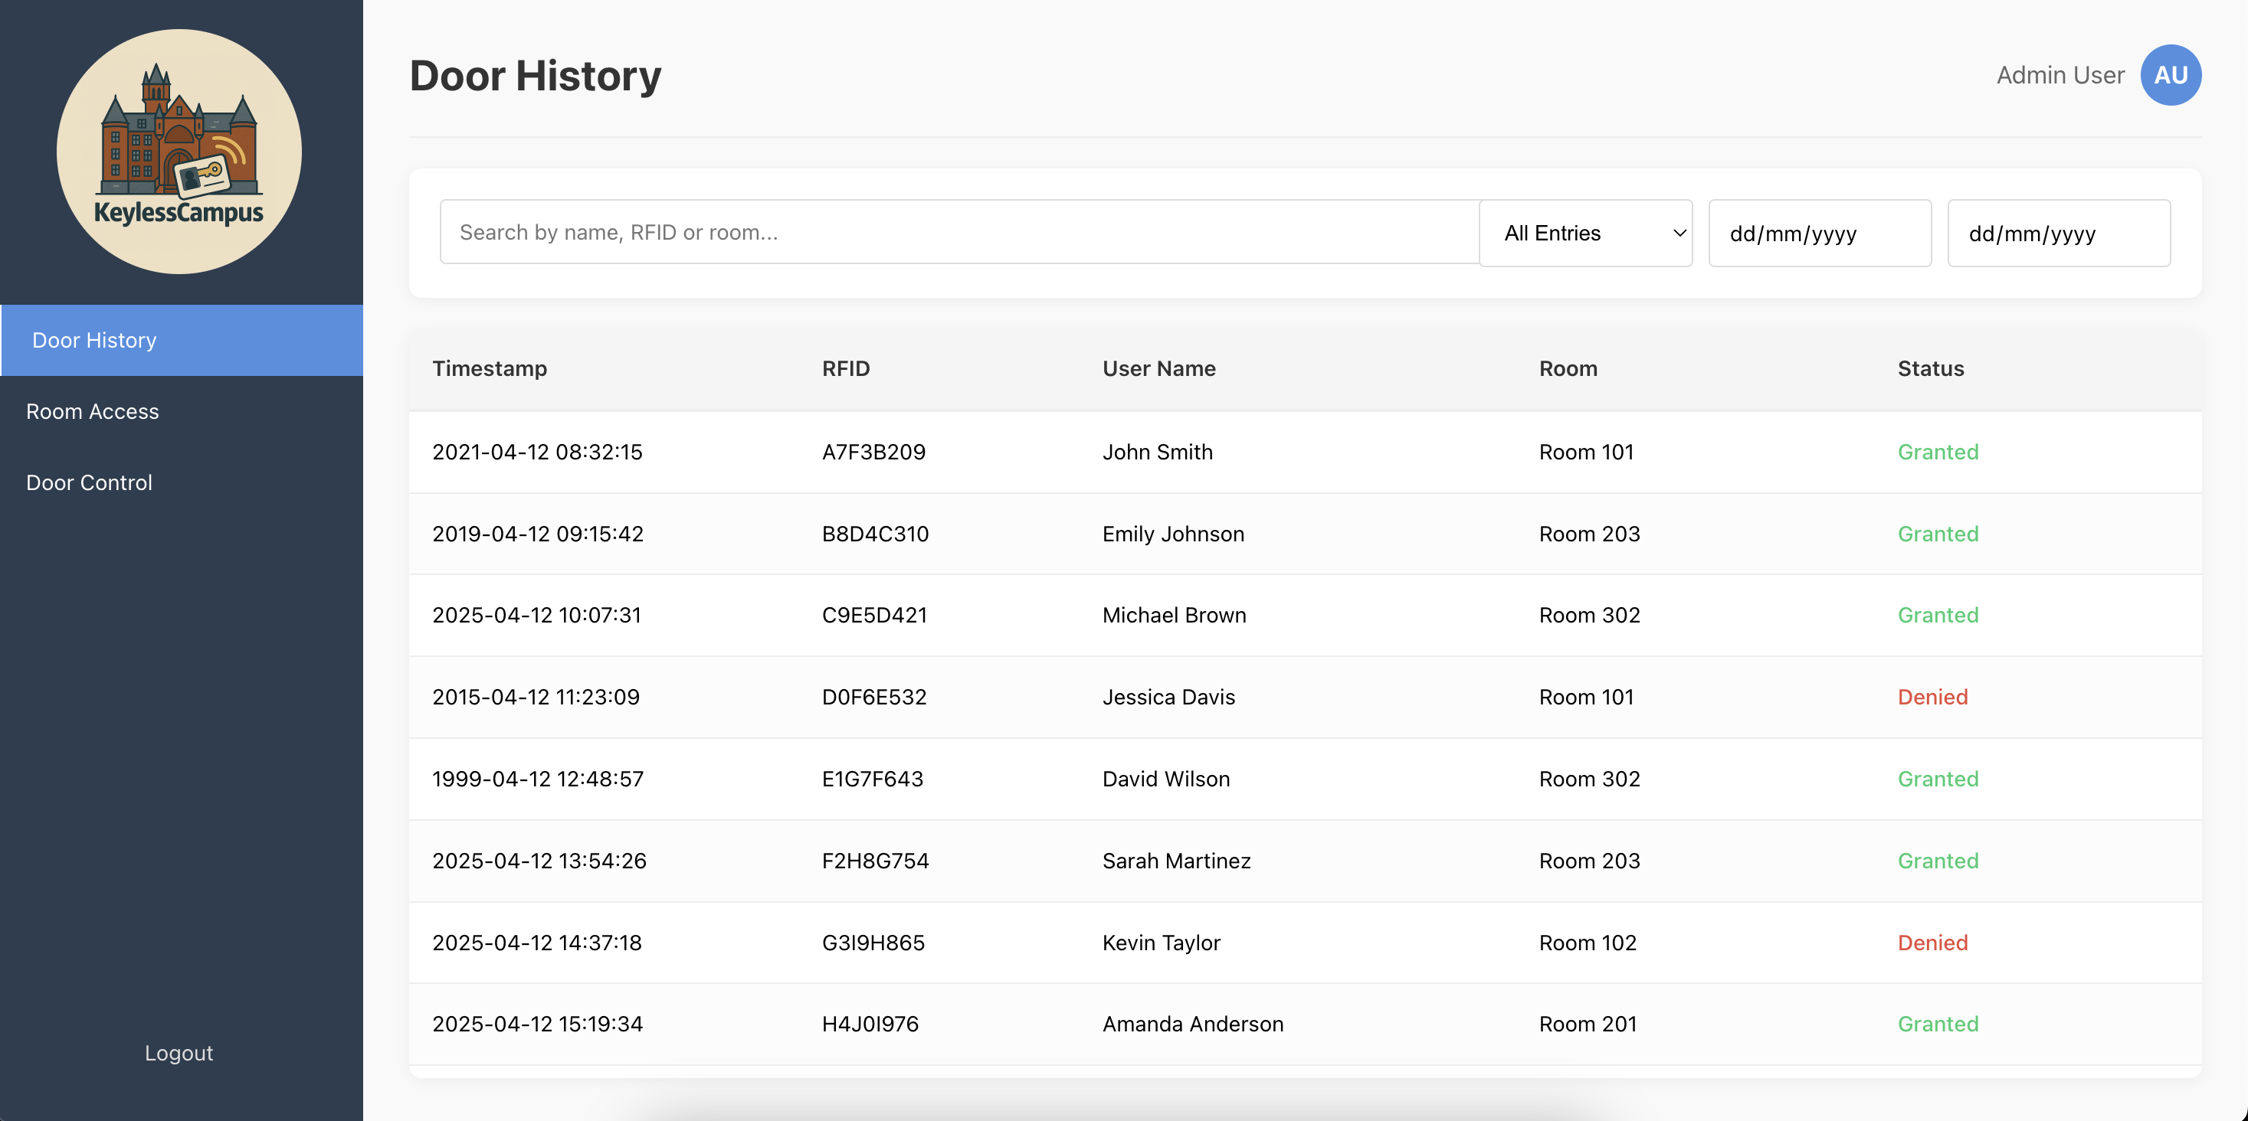Click the Timestamp column header
Image resolution: width=2248 pixels, height=1121 pixels.
[x=490, y=368]
